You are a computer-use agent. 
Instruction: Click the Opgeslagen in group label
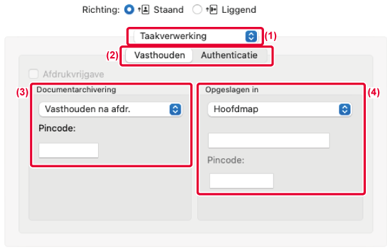(232, 90)
